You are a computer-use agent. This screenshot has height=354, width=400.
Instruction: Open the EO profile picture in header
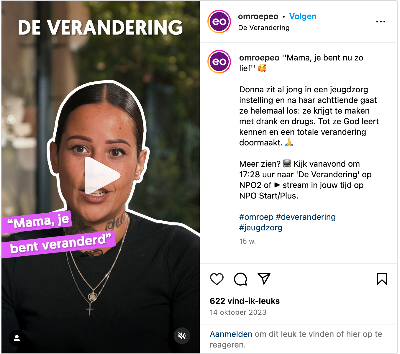219,22
